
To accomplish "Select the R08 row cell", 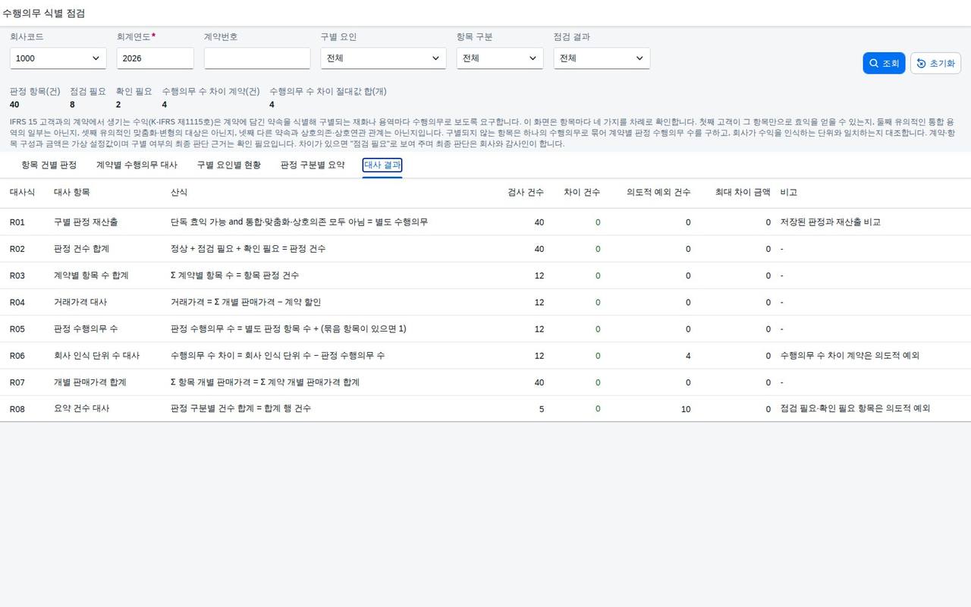I will click(x=17, y=408).
